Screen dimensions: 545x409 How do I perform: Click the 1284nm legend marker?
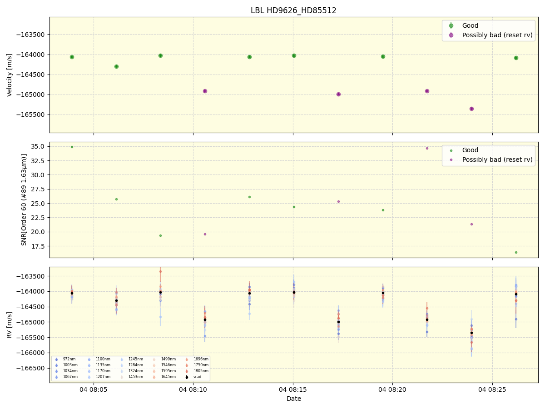pyautogui.click(x=122, y=365)
